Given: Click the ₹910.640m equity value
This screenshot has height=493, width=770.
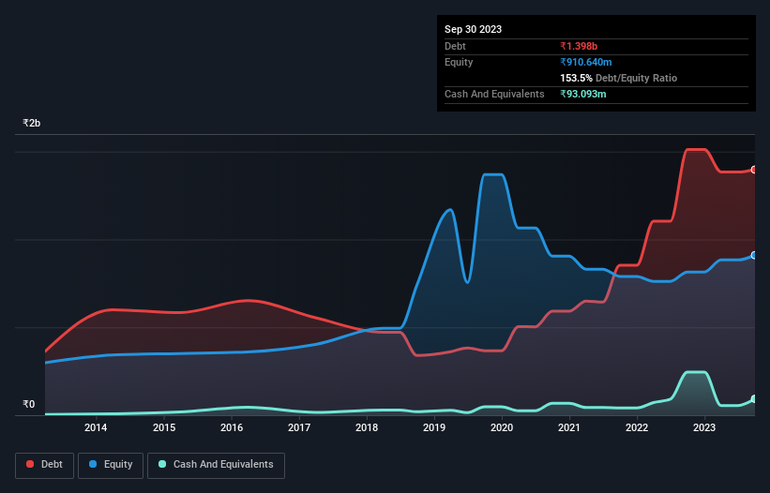Looking at the screenshot, I should point(586,62).
